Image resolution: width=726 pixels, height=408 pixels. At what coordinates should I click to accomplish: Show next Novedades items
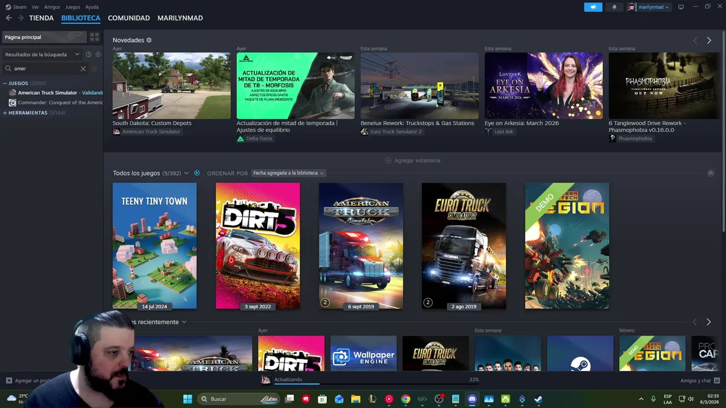[709, 40]
